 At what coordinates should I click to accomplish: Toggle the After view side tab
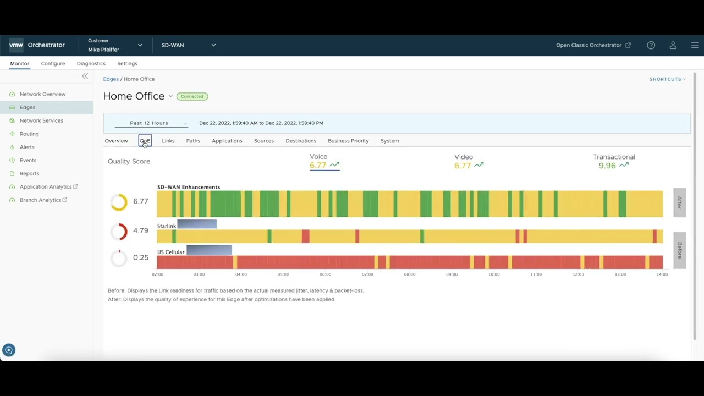tap(680, 202)
